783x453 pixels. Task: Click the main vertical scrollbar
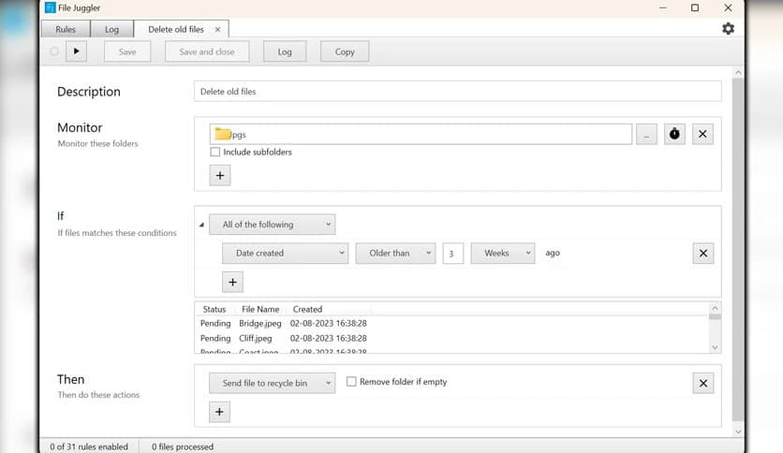tap(737, 250)
